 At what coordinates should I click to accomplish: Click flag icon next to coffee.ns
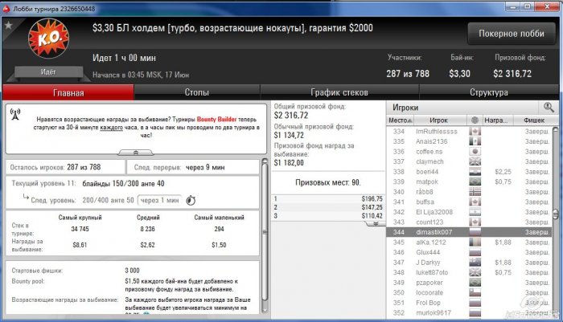475,151
